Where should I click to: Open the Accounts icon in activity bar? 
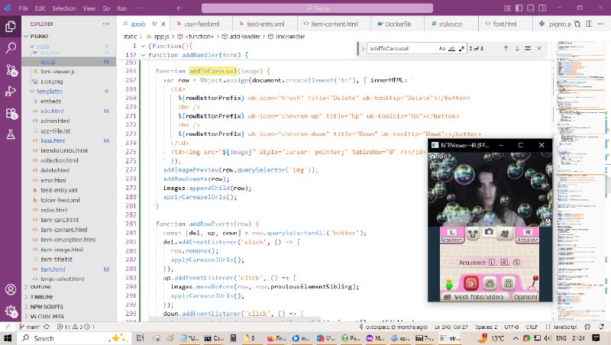click(11, 290)
